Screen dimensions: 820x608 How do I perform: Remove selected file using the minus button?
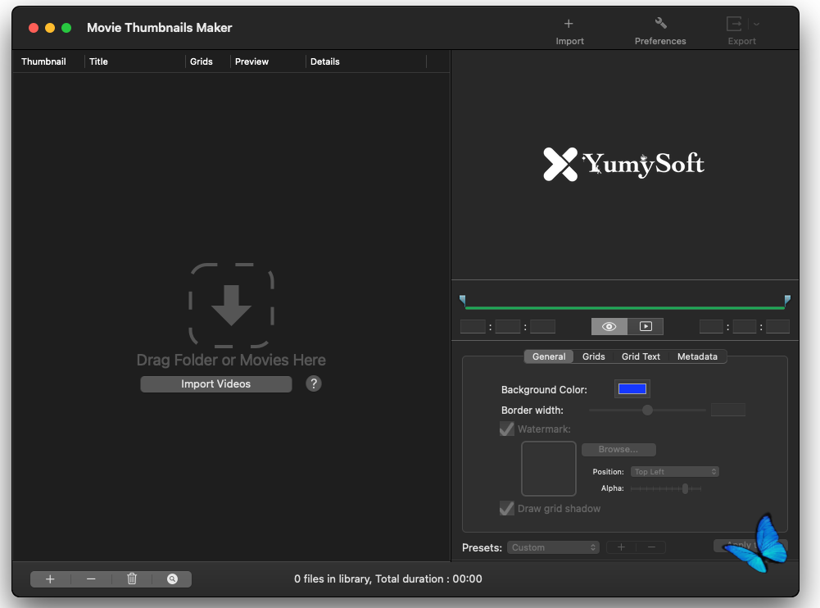click(91, 579)
